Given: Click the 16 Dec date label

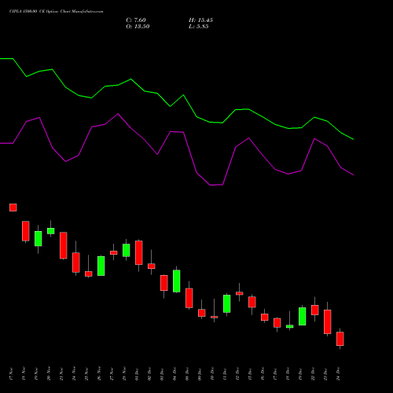Looking at the screenshot, I should tap(263, 374).
